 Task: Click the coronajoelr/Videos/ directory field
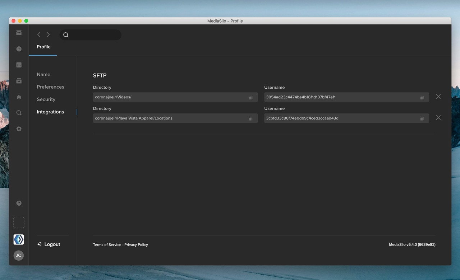click(175, 97)
